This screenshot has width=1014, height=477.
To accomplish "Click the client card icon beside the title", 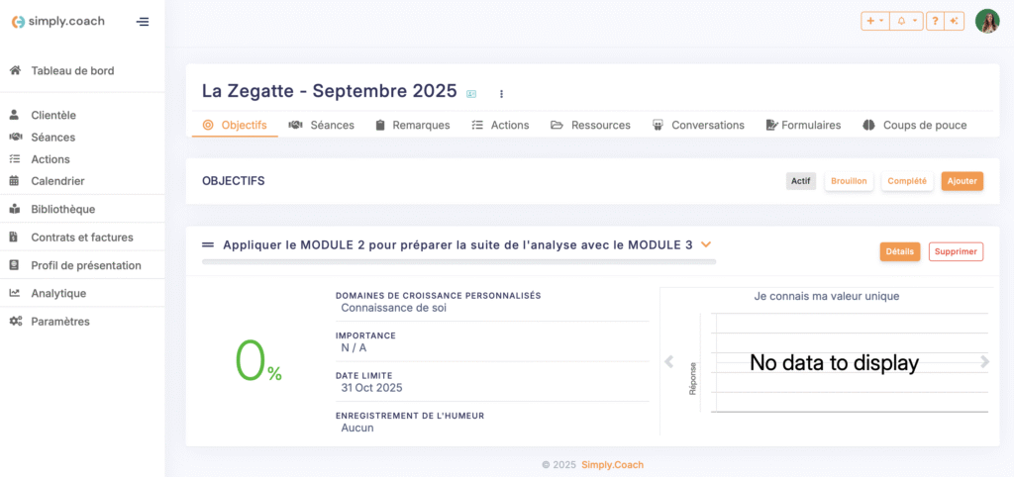I will point(471,94).
